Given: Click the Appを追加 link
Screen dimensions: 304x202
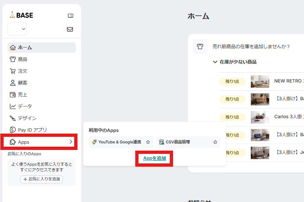Looking at the screenshot, I should coord(154,158).
